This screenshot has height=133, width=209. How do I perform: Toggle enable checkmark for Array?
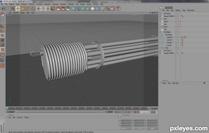point(180,48)
